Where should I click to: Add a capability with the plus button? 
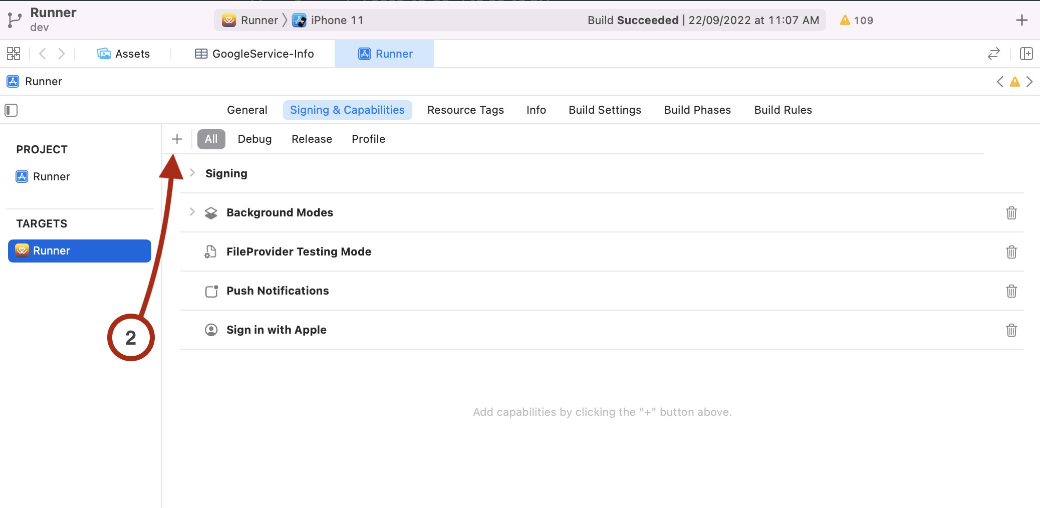(x=177, y=139)
